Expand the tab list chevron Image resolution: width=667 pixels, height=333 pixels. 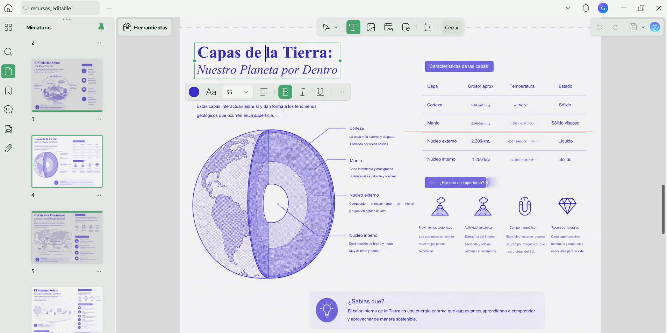tap(568, 8)
